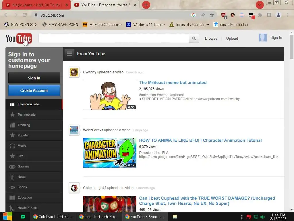294x221 pixels.
Task: Open the Windows Start button
Action: pos(7,216)
